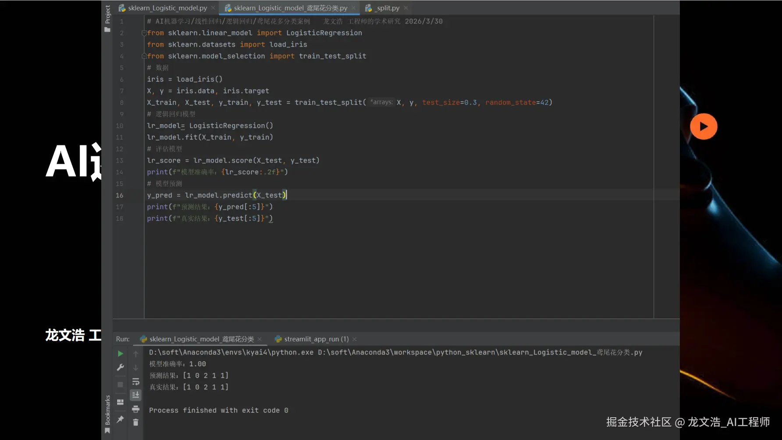782x440 pixels.
Task: Click 'iris = load_iris()' on line 6
Action: 185,79
